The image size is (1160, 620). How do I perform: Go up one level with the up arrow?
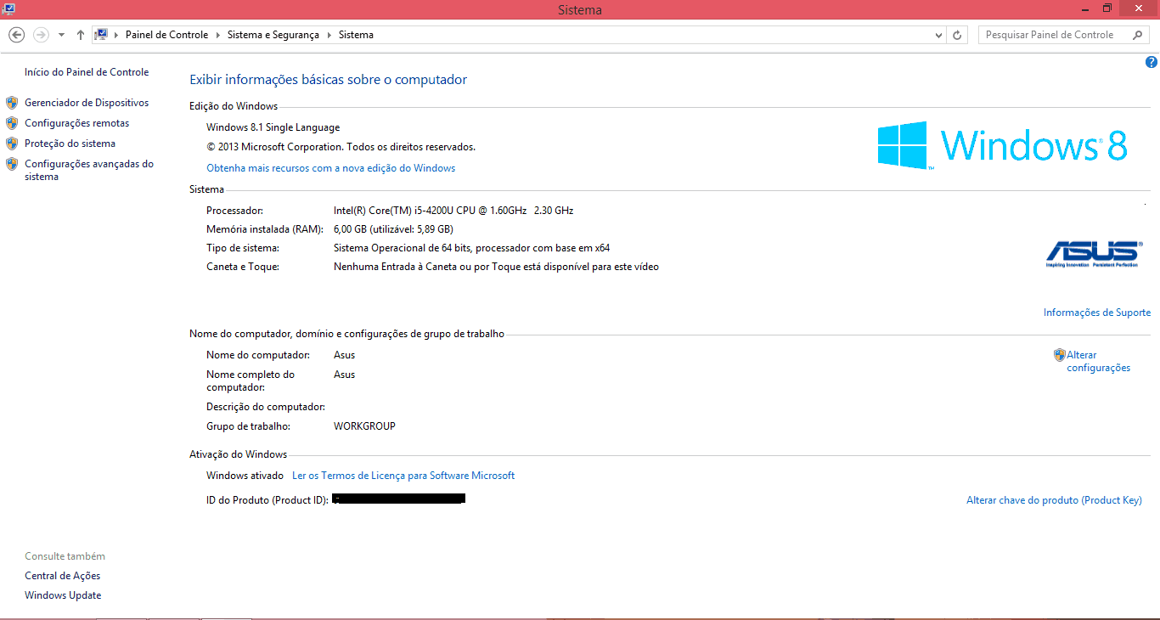coord(81,35)
